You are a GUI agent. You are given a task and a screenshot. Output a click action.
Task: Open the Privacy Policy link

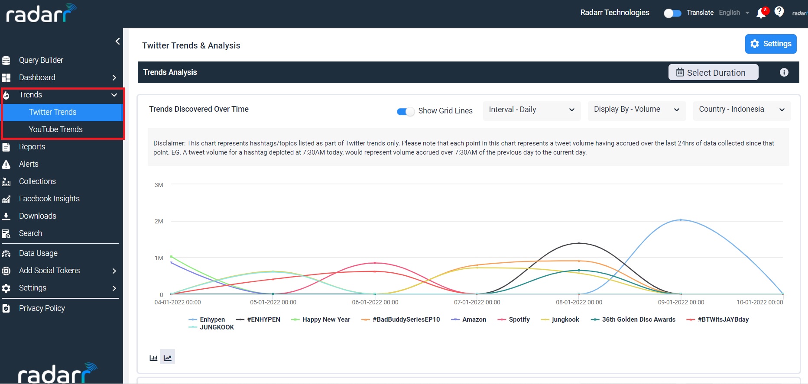pyautogui.click(x=42, y=308)
